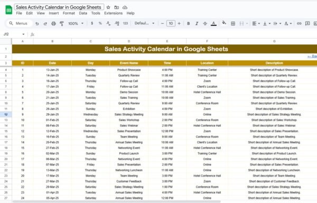Open the Data menu
Screen dimensions: 317x203
(x=83, y=13)
